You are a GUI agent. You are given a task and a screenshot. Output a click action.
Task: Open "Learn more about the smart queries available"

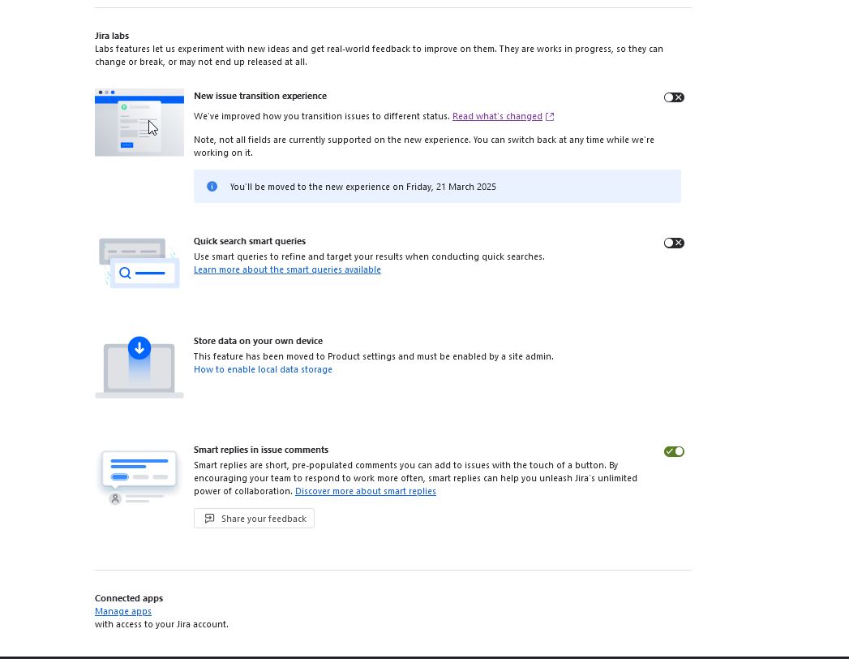[287, 269]
